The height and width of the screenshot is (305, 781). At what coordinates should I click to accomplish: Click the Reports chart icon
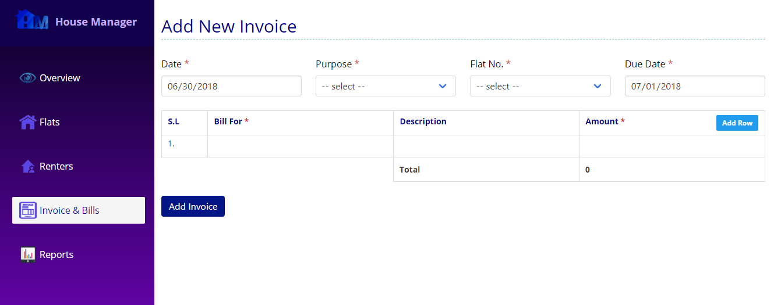point(27,254)
